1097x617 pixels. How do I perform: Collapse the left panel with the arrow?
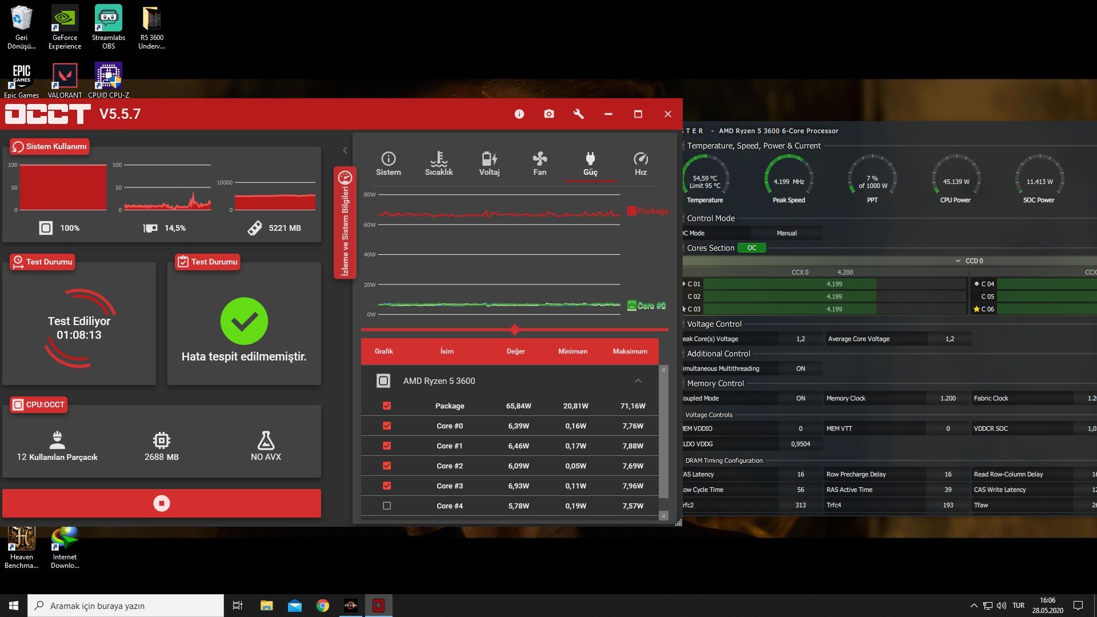(x=345, y=150)
